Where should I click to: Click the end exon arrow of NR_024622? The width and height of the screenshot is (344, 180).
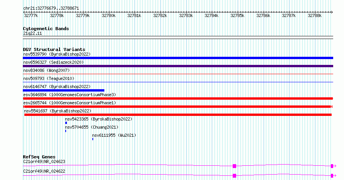334,176
